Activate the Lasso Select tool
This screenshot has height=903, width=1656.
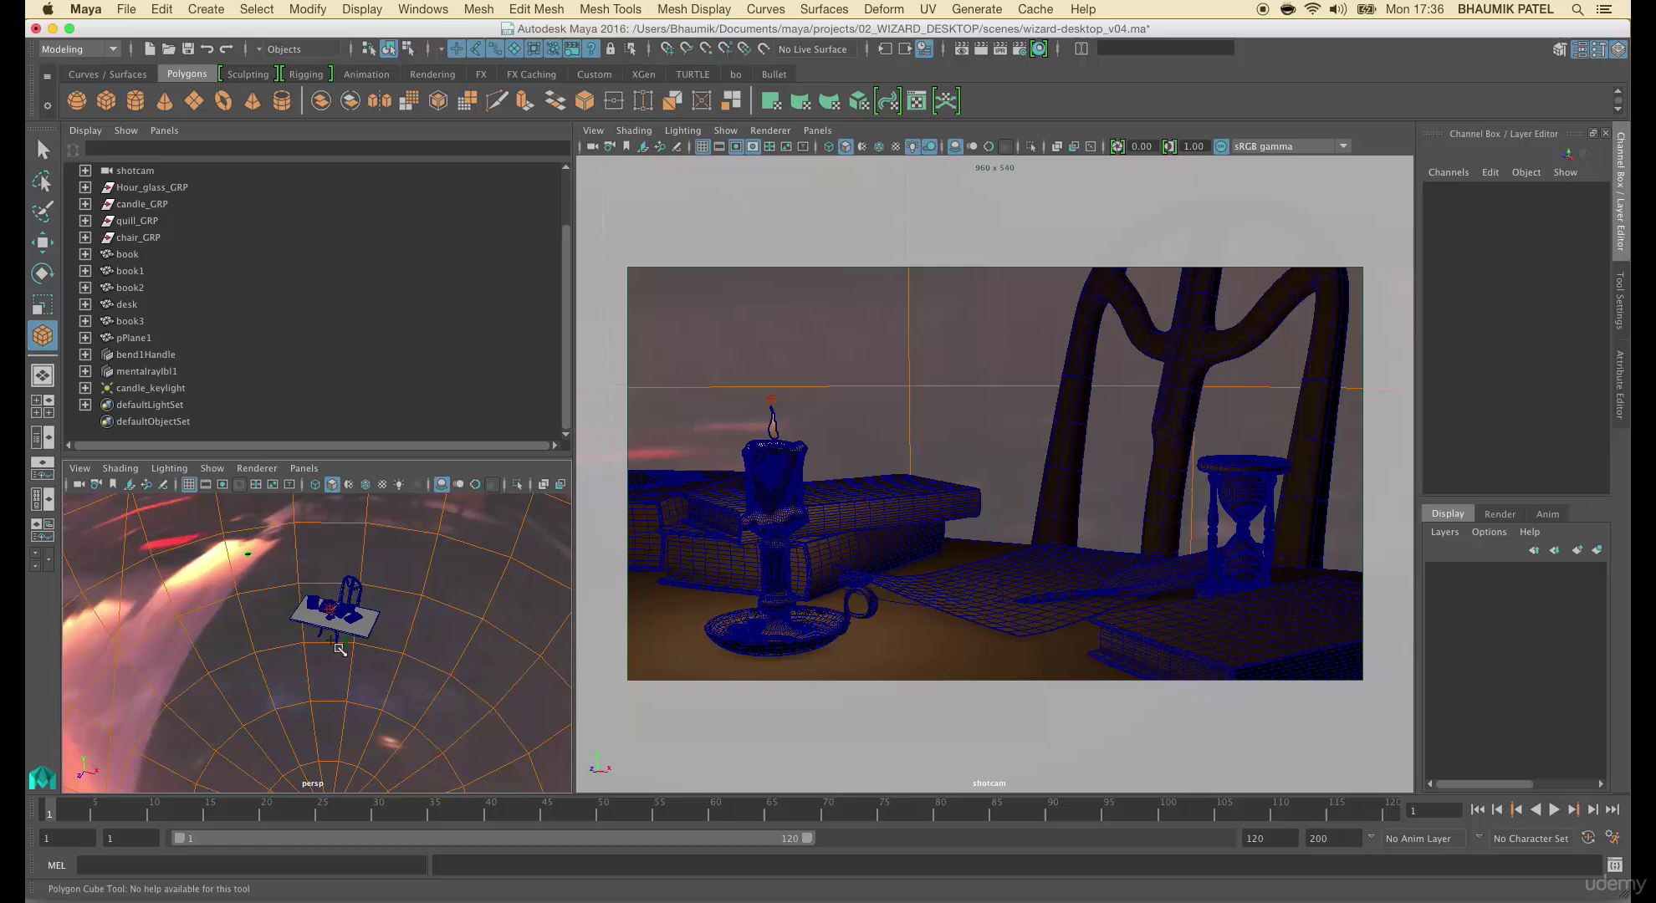pos(43,181)
